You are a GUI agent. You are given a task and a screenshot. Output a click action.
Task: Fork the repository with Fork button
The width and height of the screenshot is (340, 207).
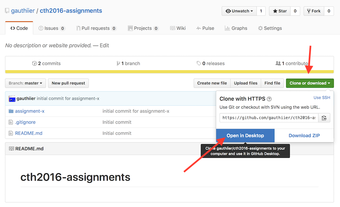coord(313,11)
